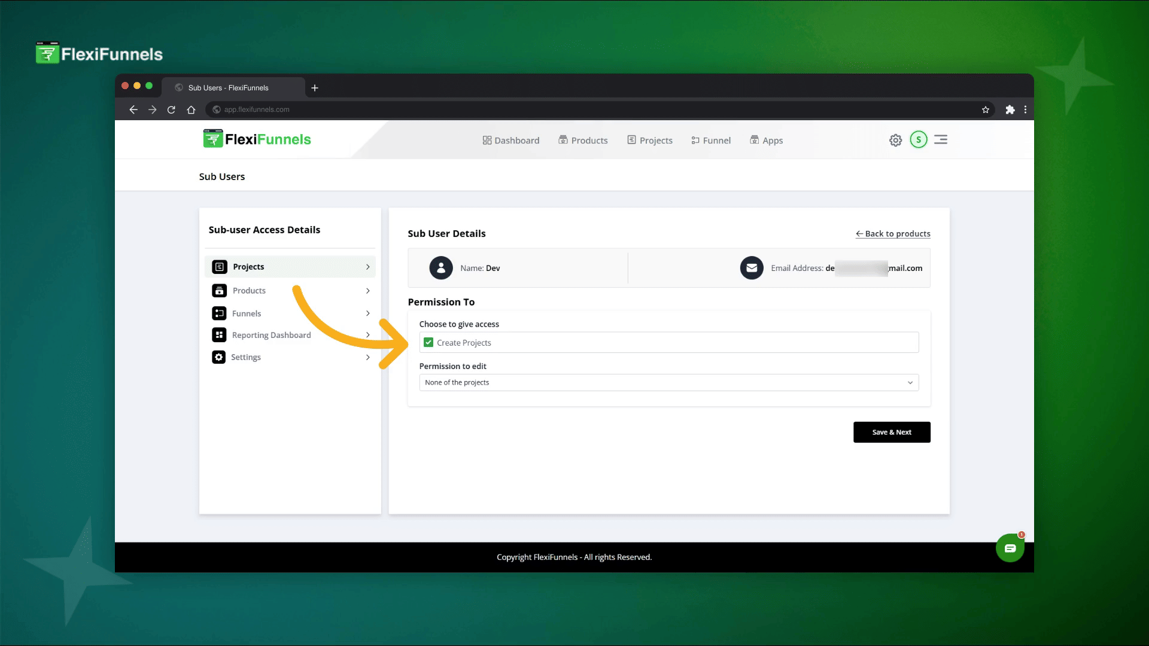1149x646 pixels.
Task: Click the browser home icon
Action: tap(191, 109)
